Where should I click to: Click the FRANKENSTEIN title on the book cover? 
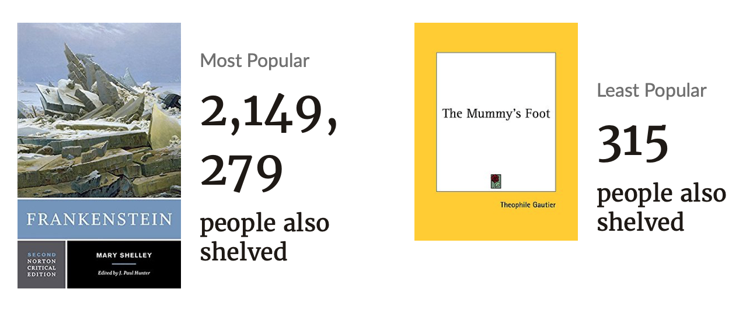[99, 220]
